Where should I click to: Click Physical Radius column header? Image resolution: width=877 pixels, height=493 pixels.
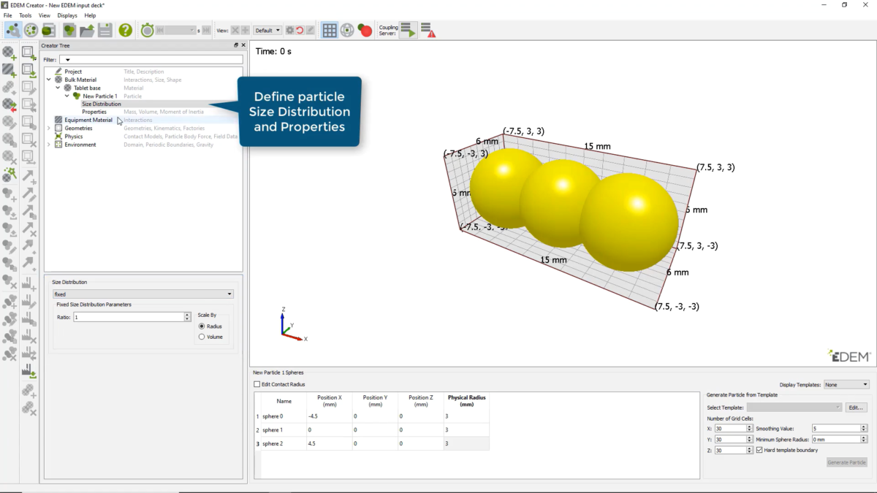466,400
